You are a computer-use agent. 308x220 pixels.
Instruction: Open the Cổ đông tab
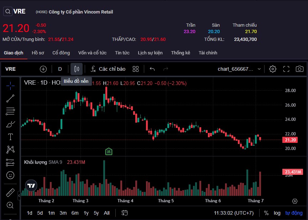click(x=61, y=53)
